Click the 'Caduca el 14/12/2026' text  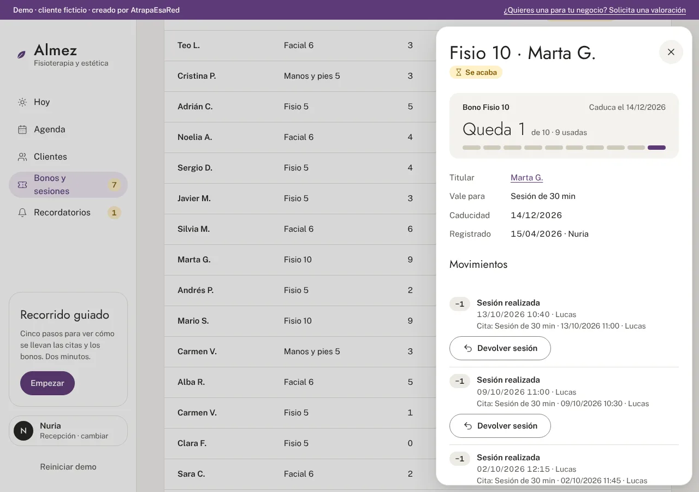pyautogui.click(x=627, y=107)
